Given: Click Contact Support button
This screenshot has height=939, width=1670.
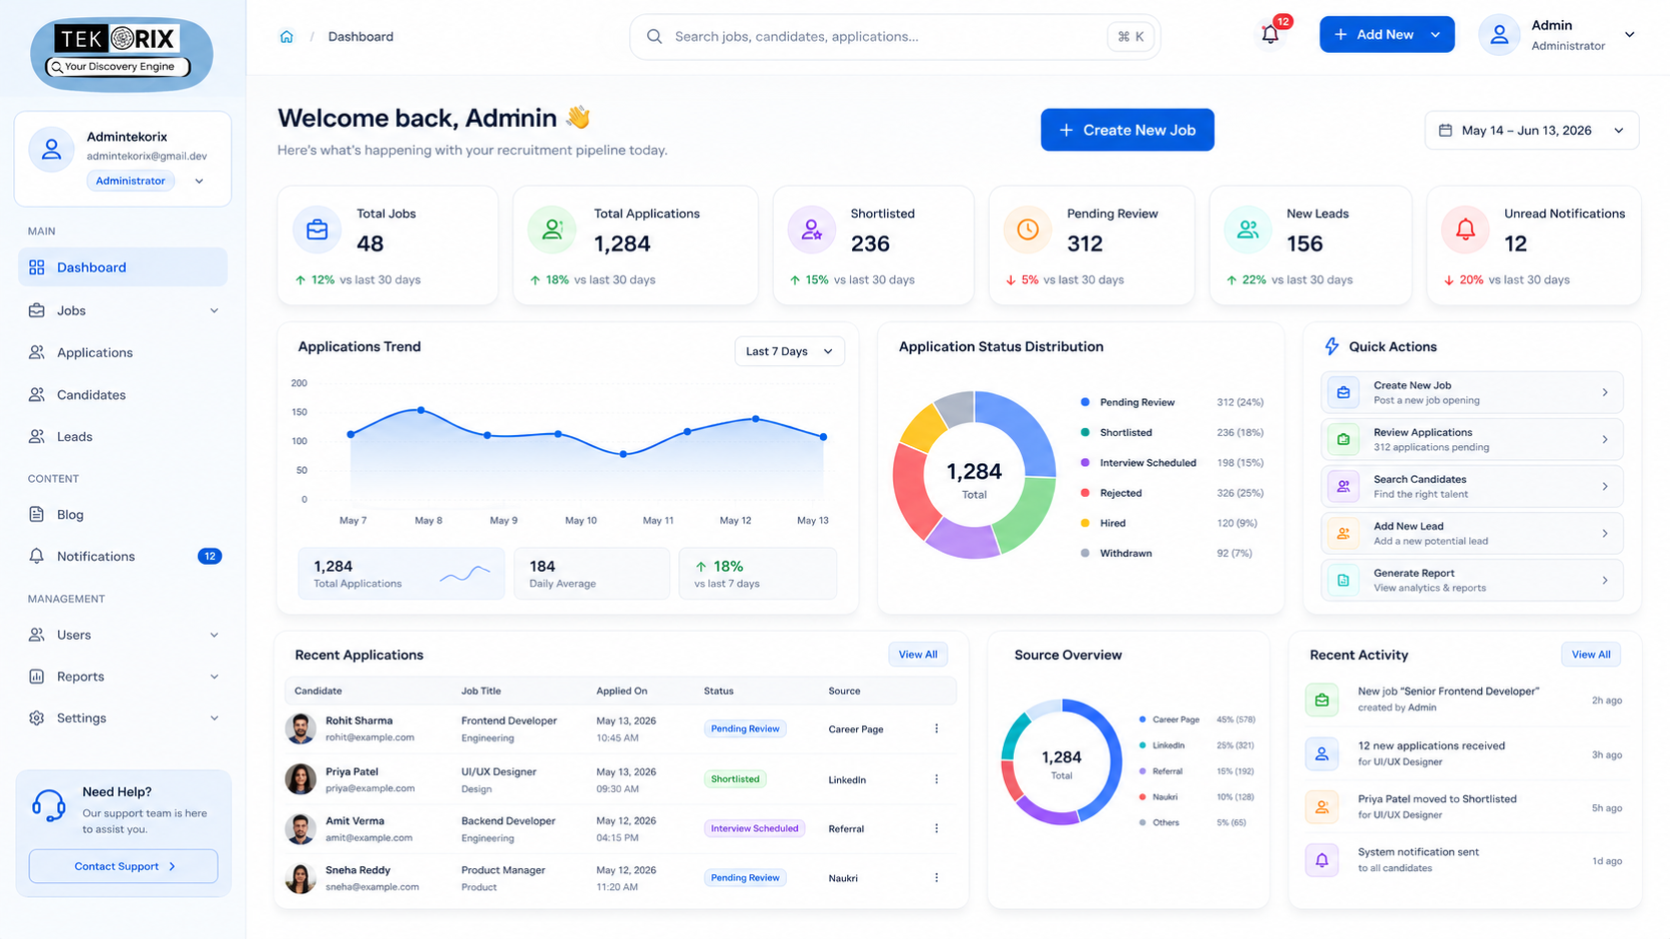Looking at the screenshot, I should 124,866.
